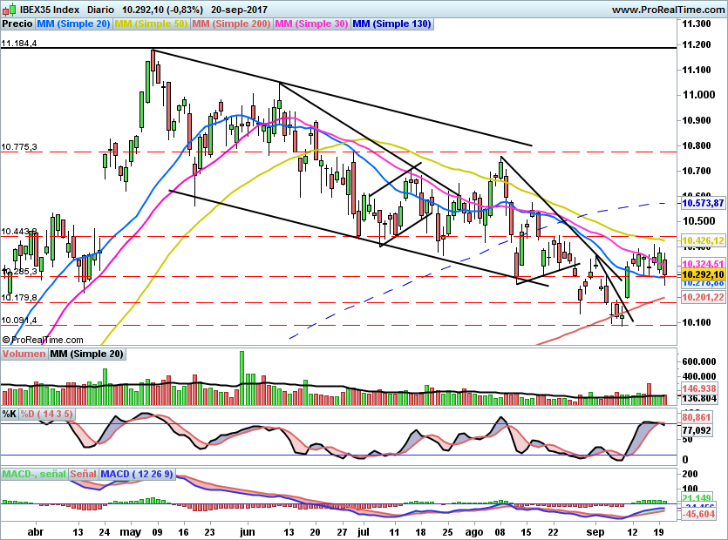Select the IBEX35 Index chart title
This screenshot has height=540, width=728.
48,9
